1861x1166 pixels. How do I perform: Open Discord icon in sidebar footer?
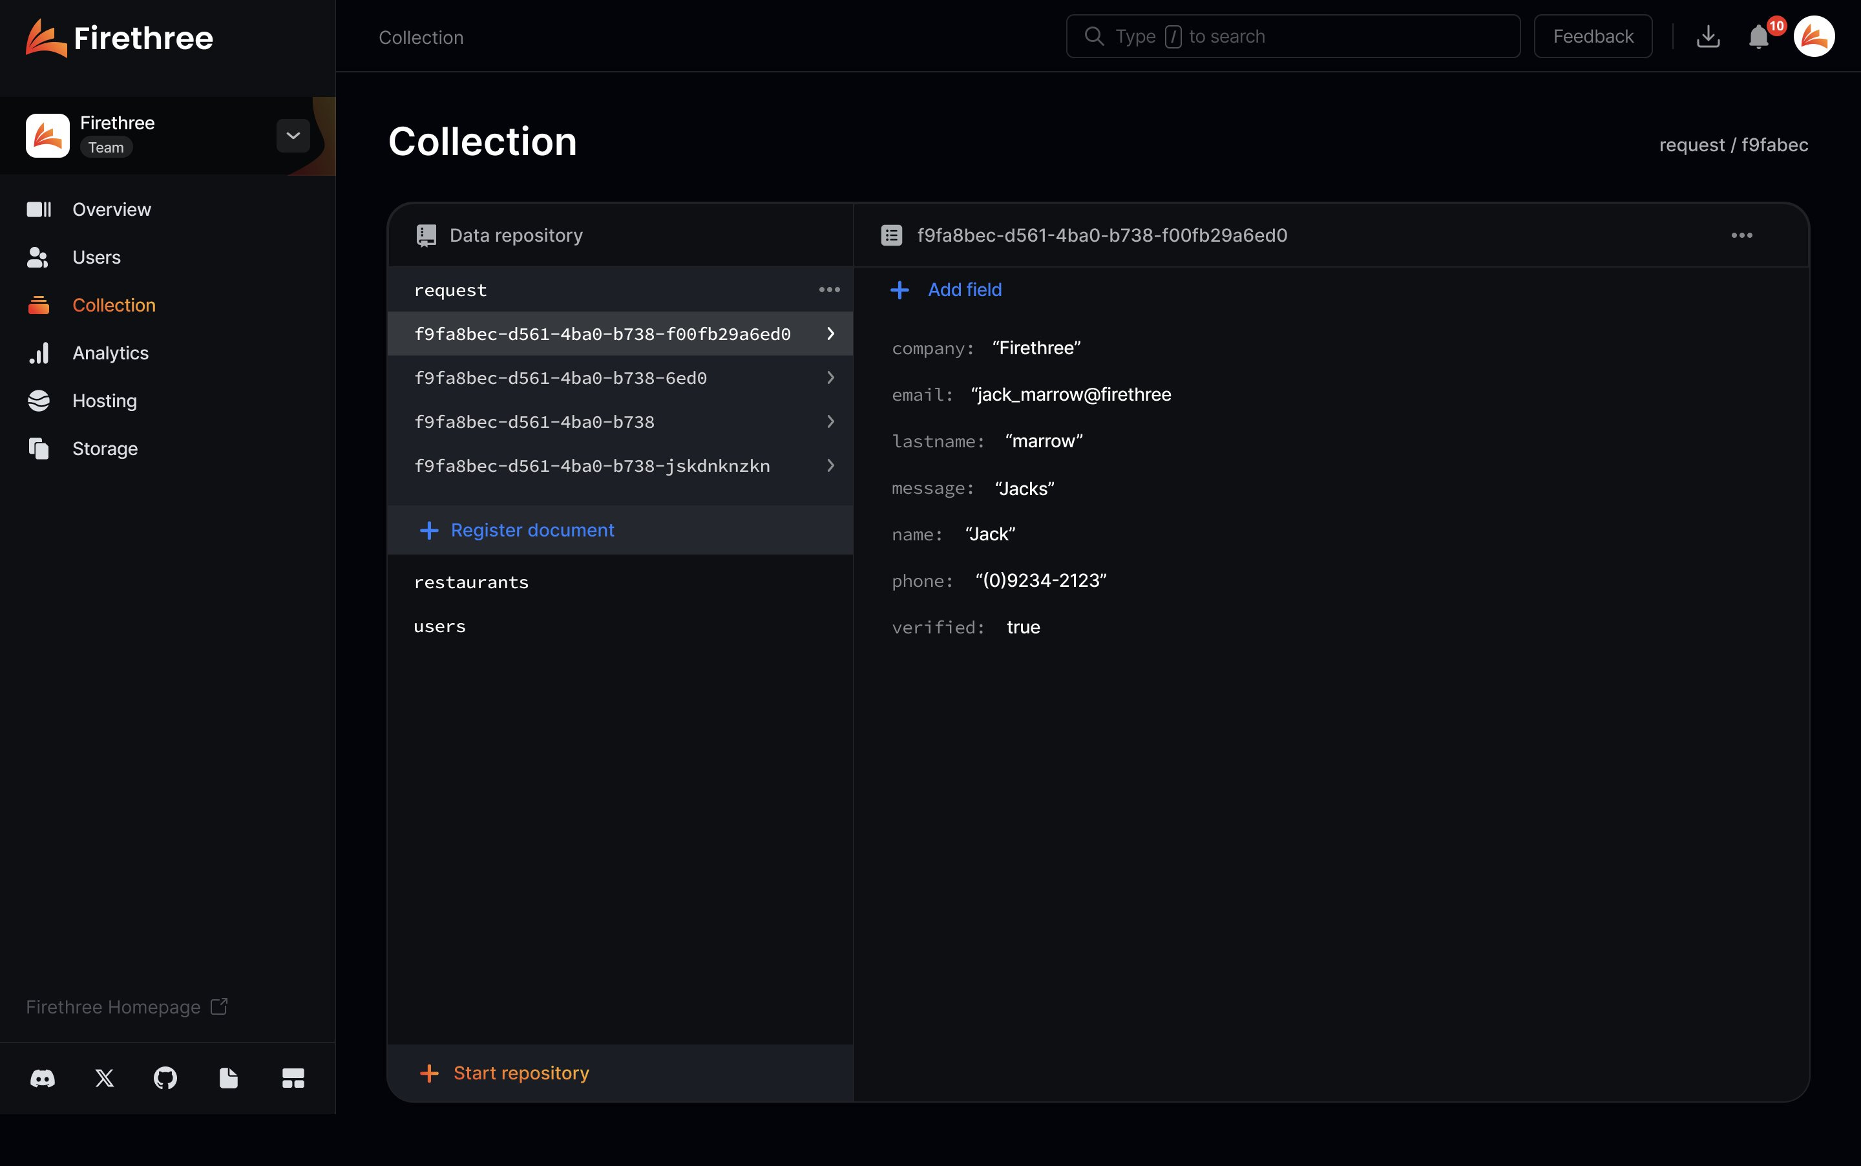[x=43, y=1078]
